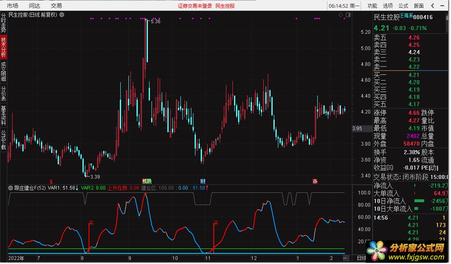Screen dimensions: 451x264
Task: Click the 财 event marker
Action: (x=203, y=181)
